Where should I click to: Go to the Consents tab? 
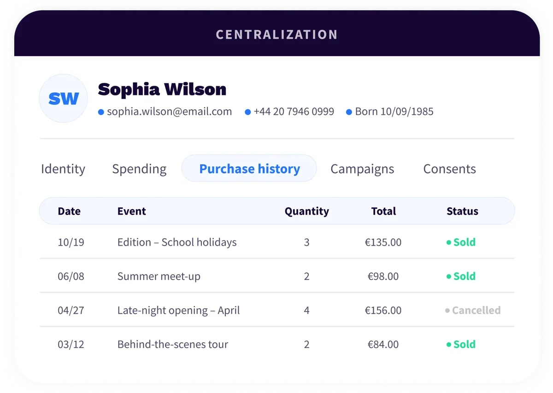[449, 169]
